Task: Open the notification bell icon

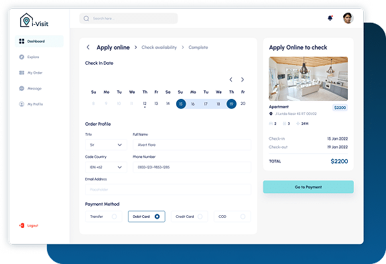Action: [330, 18]
